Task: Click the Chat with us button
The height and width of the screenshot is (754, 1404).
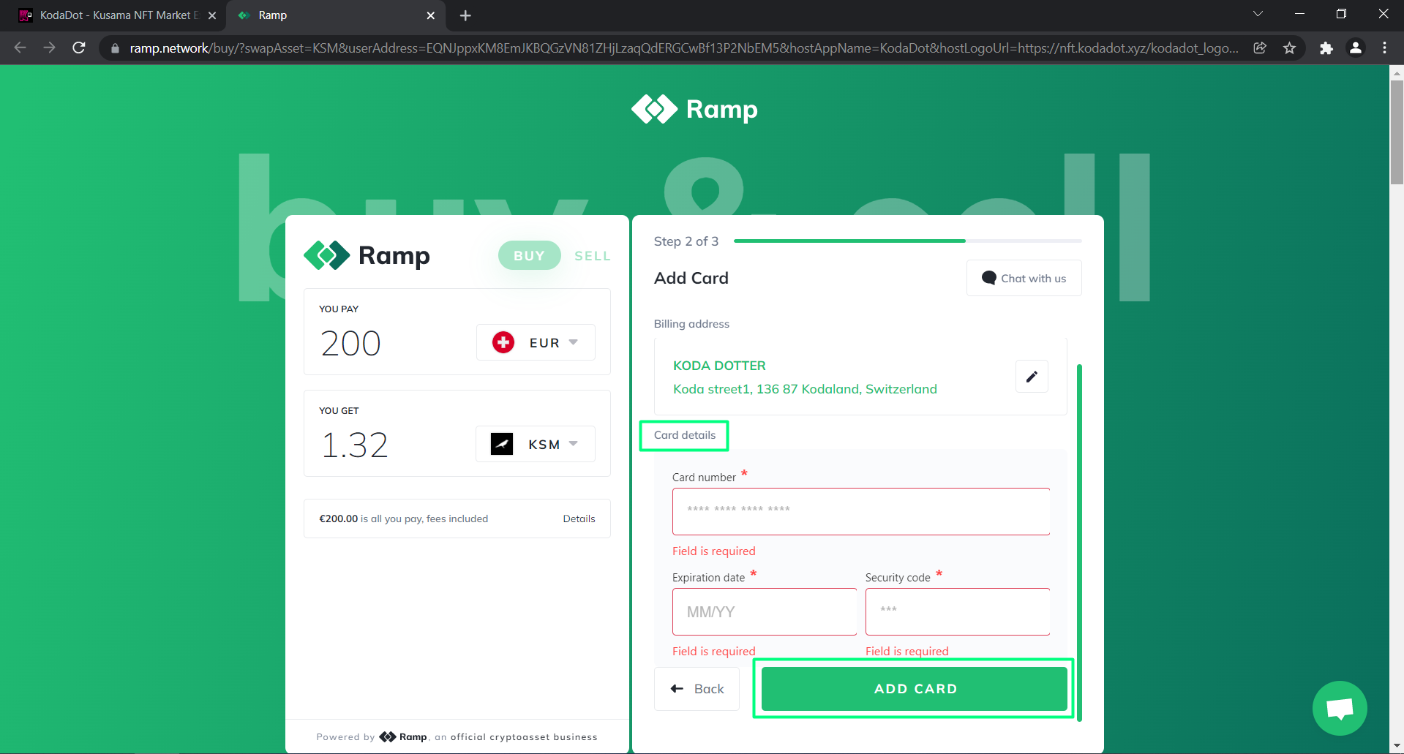Action: pos(1024,279)
